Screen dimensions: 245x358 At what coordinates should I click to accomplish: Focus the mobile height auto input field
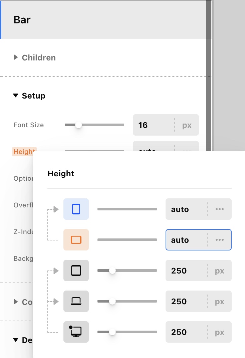(x=186, y=209)
